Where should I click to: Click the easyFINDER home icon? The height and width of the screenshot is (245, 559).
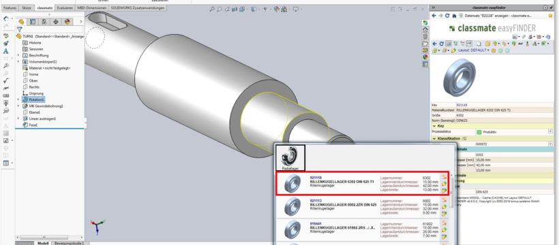point(454,16)
